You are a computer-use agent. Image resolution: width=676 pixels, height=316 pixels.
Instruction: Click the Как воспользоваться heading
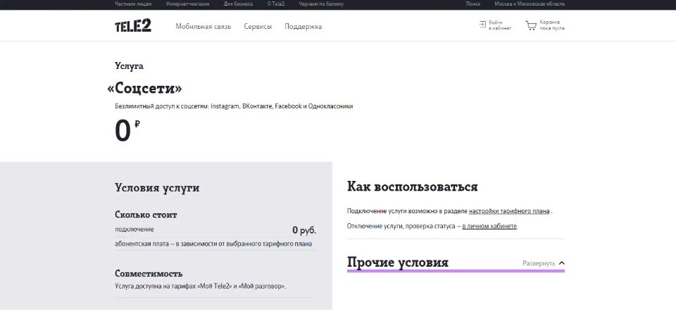coord(412,187)
